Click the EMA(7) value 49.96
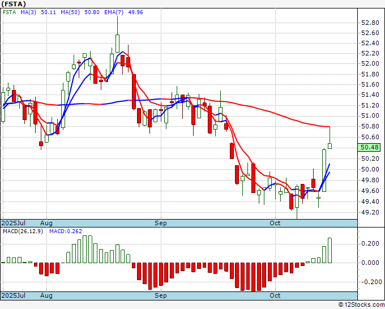 135,12
